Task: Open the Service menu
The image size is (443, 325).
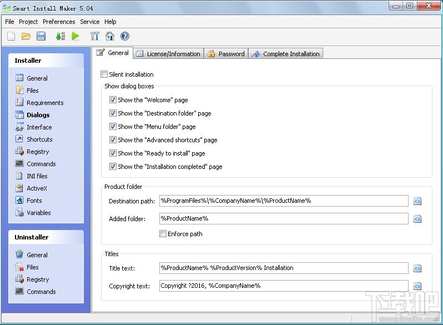Action: 90,22
